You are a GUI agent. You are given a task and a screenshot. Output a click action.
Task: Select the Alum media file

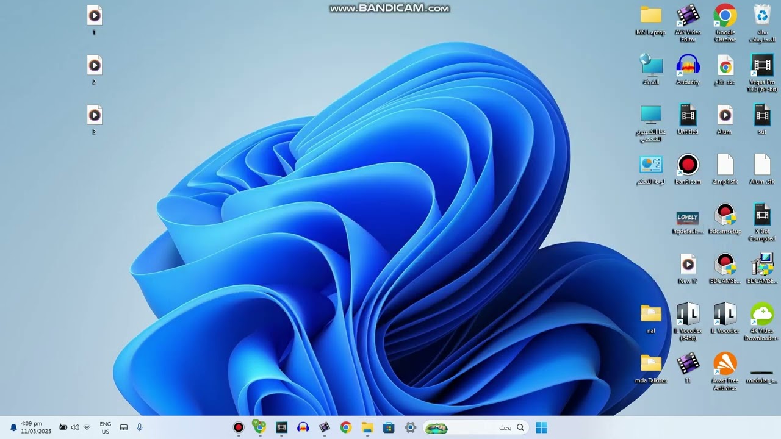[x=725, y=120]
